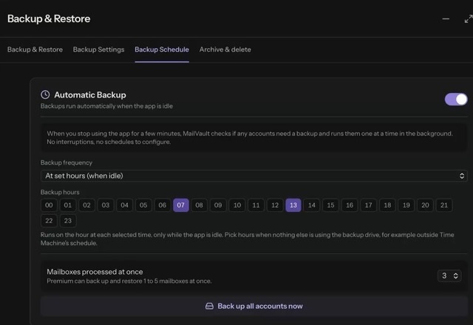Toggle backup hour 14
Viewport: 473px width, 325px height.
tap(312, 205)
